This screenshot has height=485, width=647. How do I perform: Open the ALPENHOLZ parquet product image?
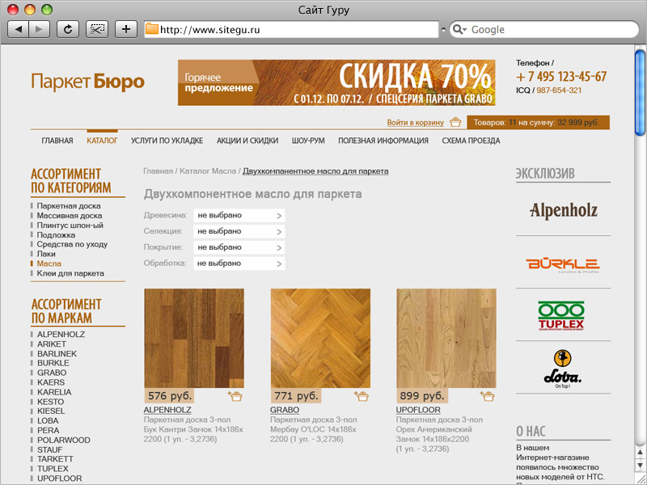tap(194, 338)
